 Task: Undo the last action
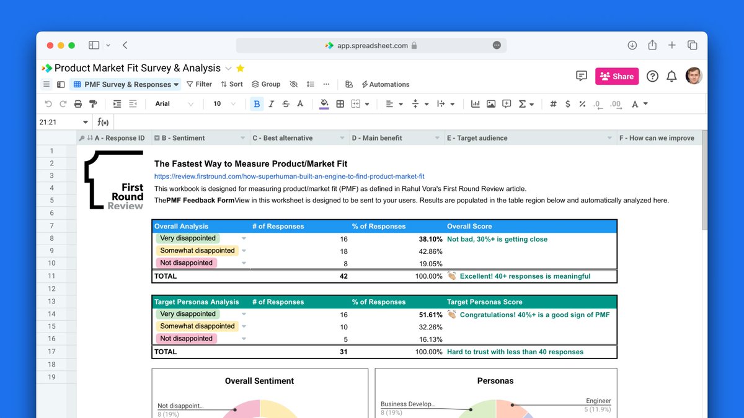click(49, 104)
